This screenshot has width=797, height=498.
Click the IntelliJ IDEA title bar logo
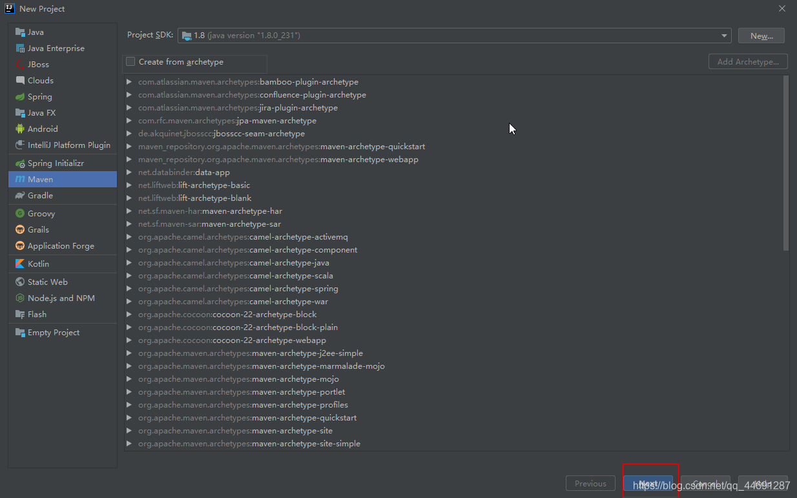10,8
